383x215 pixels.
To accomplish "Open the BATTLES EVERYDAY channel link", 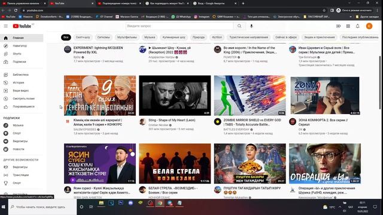I will (x=236, y=130).
